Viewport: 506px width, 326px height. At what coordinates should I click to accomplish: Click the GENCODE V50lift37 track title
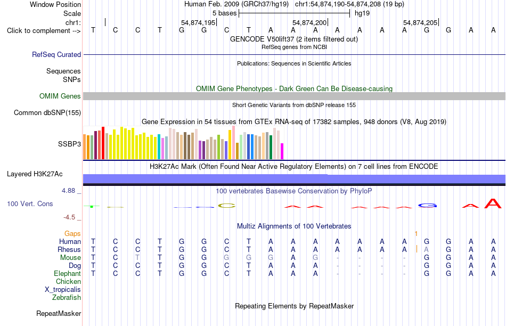point(294,39)
